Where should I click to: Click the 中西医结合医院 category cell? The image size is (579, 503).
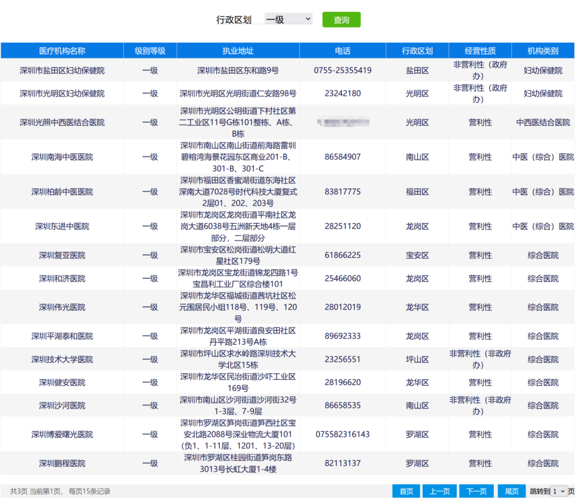coord(543,122)
